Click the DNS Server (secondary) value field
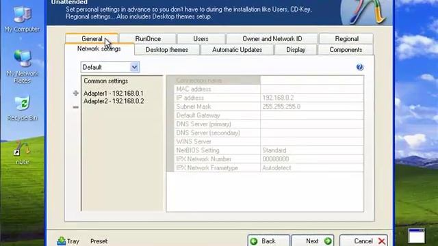 [x=312, y=133]
